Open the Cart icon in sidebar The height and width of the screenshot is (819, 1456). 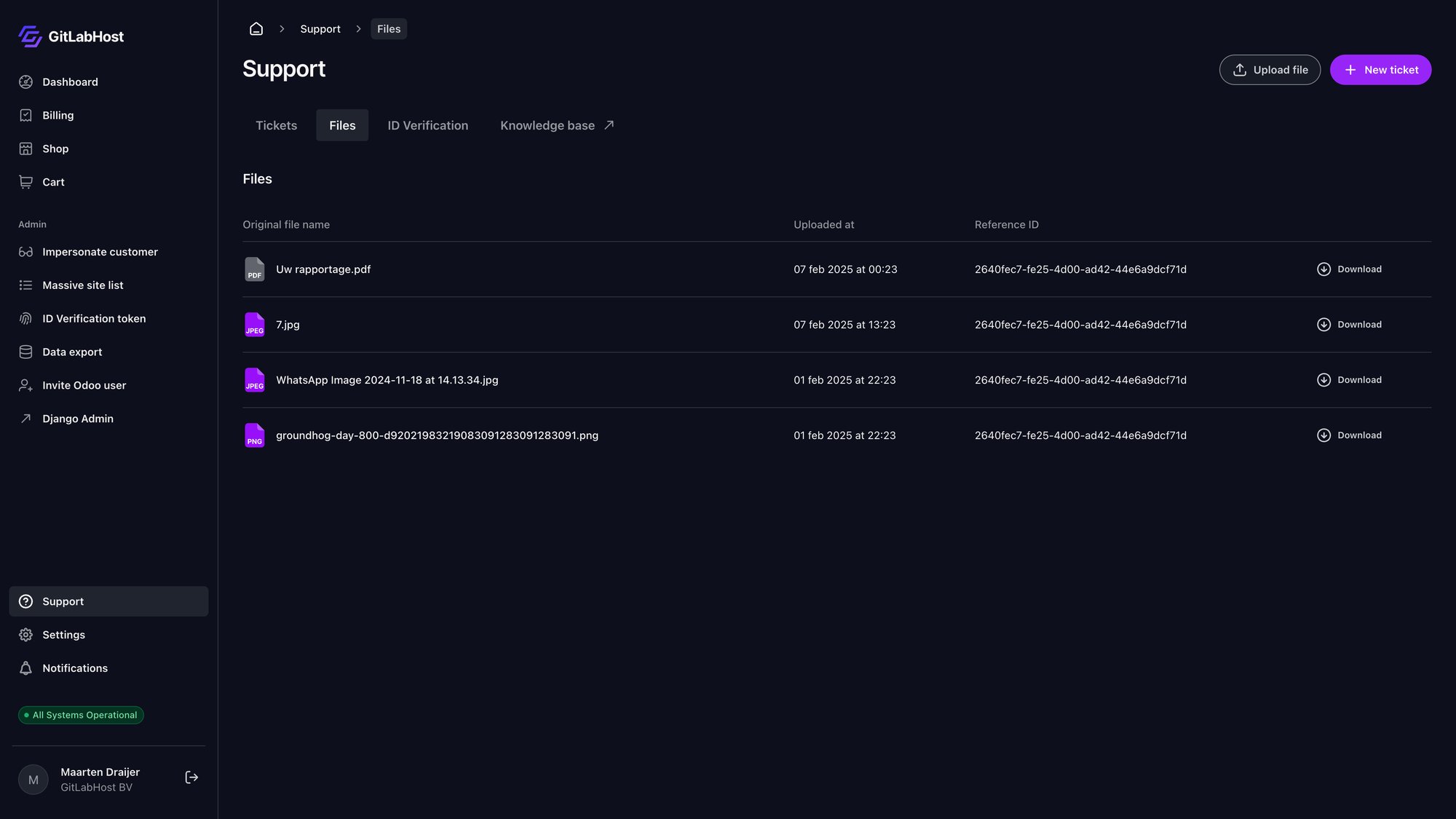point(26,182)
